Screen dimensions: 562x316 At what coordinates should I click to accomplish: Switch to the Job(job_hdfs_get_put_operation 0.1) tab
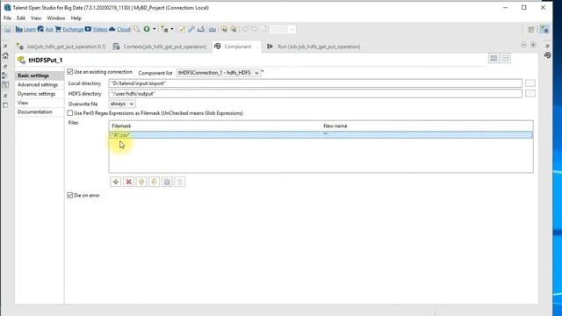(x=61, y=47)
